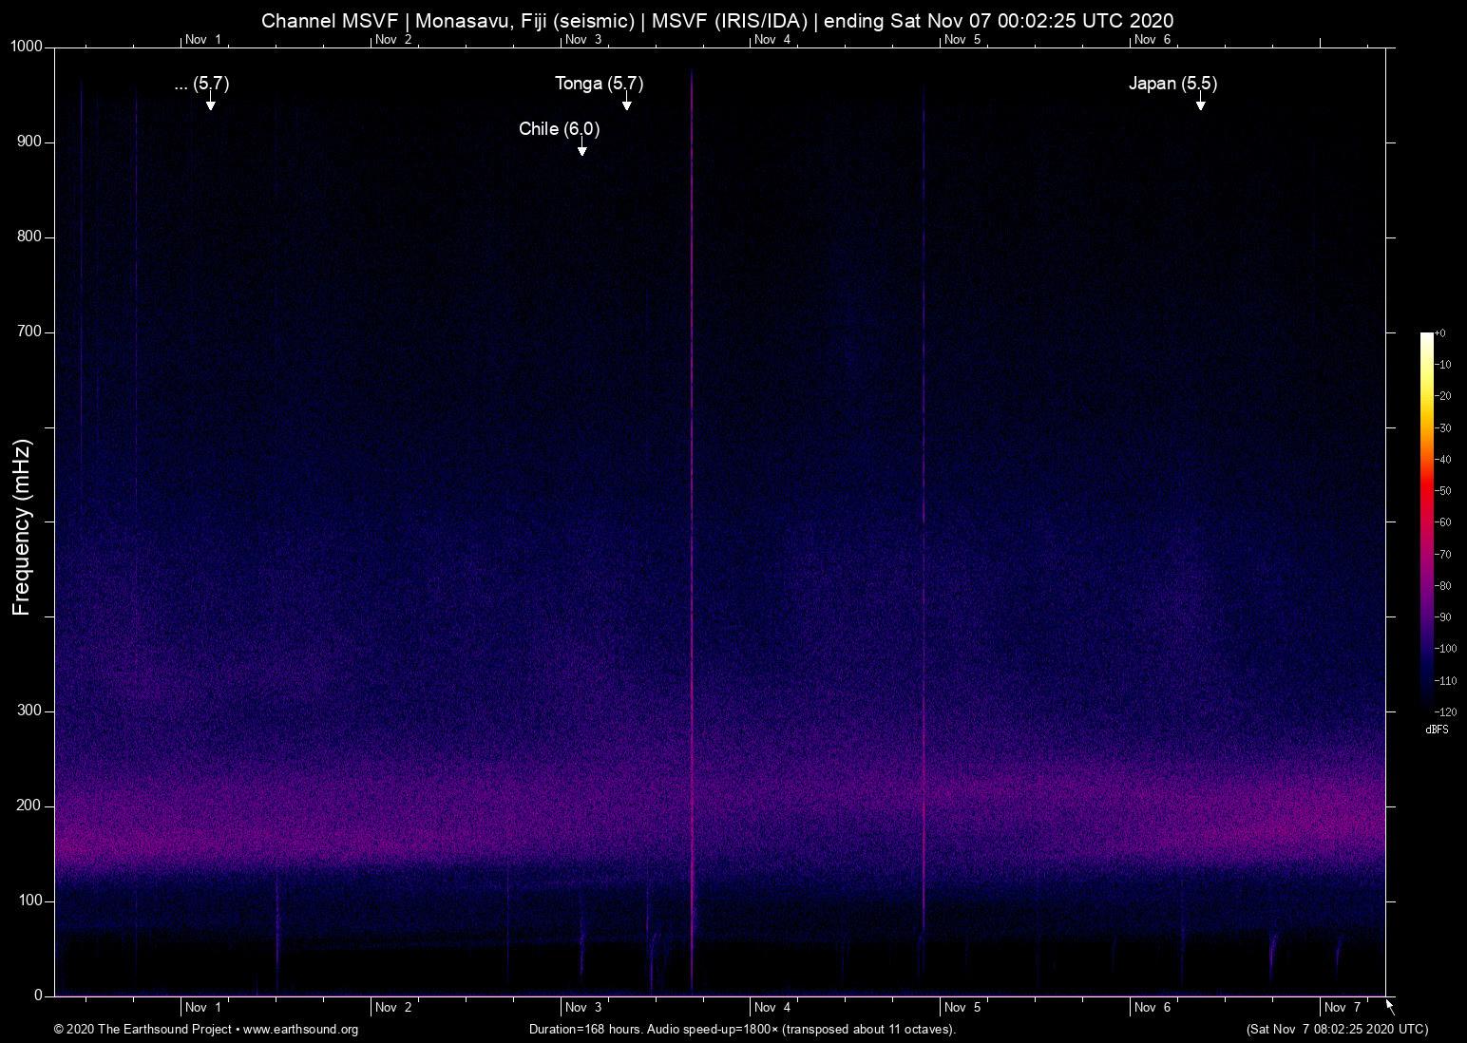Click the dBFS color scale bar
This screenshot has height=1043, width=1467.
click(x=1426, y=521)
